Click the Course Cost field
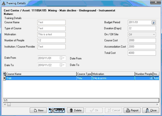Viewport: 162px width, 116px height. click(142, 41)
